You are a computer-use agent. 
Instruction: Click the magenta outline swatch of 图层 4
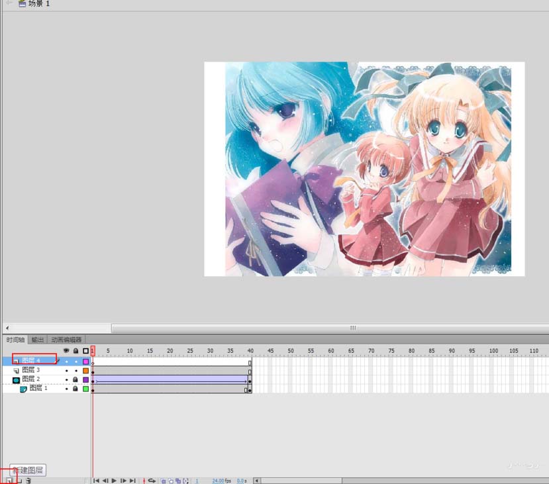[x=86, y=362]
